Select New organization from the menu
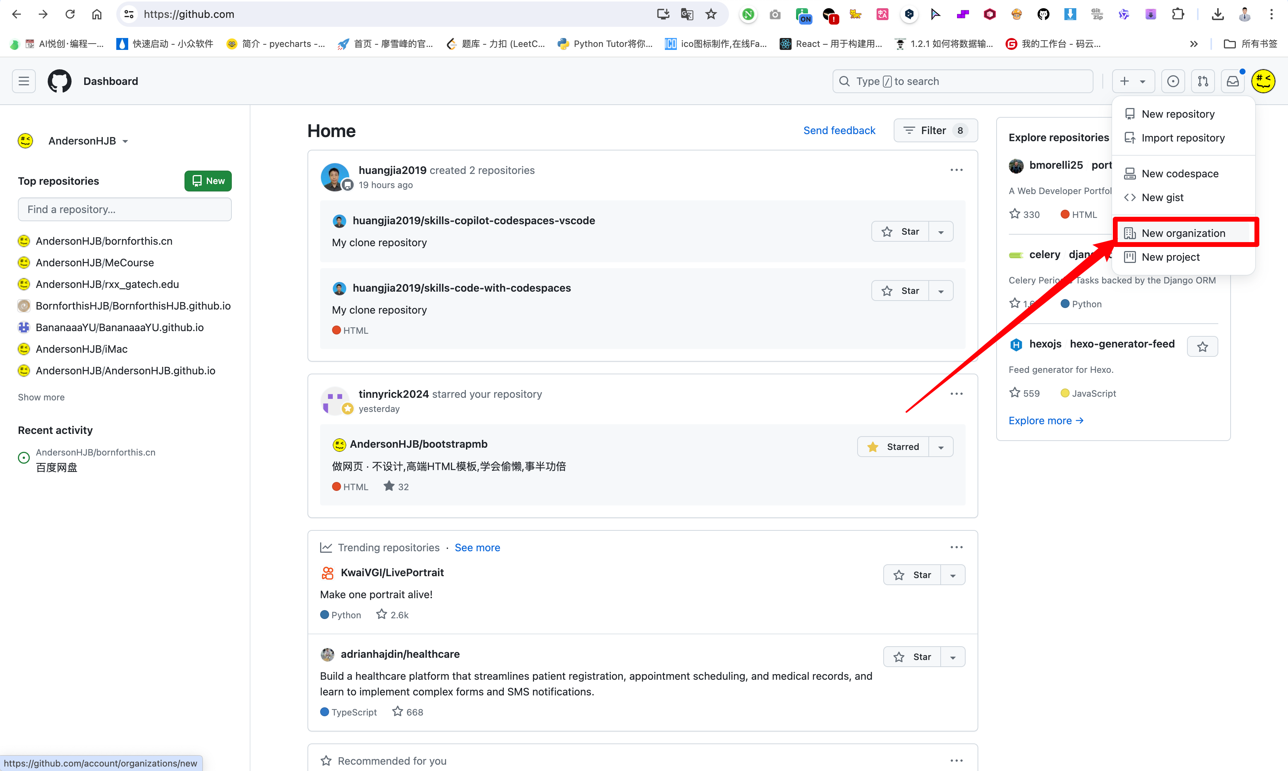Screen dimensions: 1288x771 (x=1184, y=233)
